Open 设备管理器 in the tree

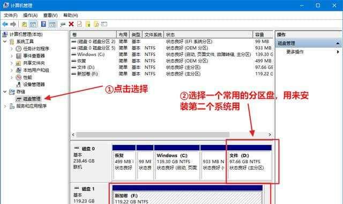tap(34, 84)
